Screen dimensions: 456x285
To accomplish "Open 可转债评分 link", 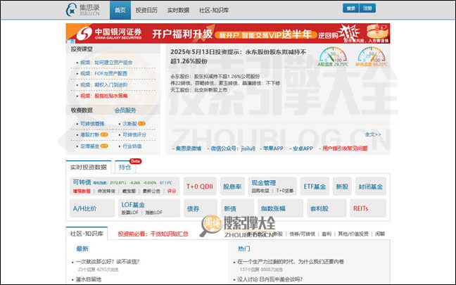I will click(134, 134).
